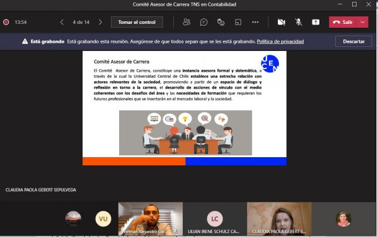The height and width of the screenshot is (237, 378).
Task: Turn on the camera
Action: point(282,22)
